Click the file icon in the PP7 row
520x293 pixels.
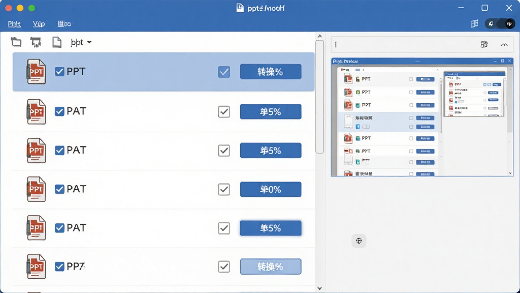coord(36,267)
